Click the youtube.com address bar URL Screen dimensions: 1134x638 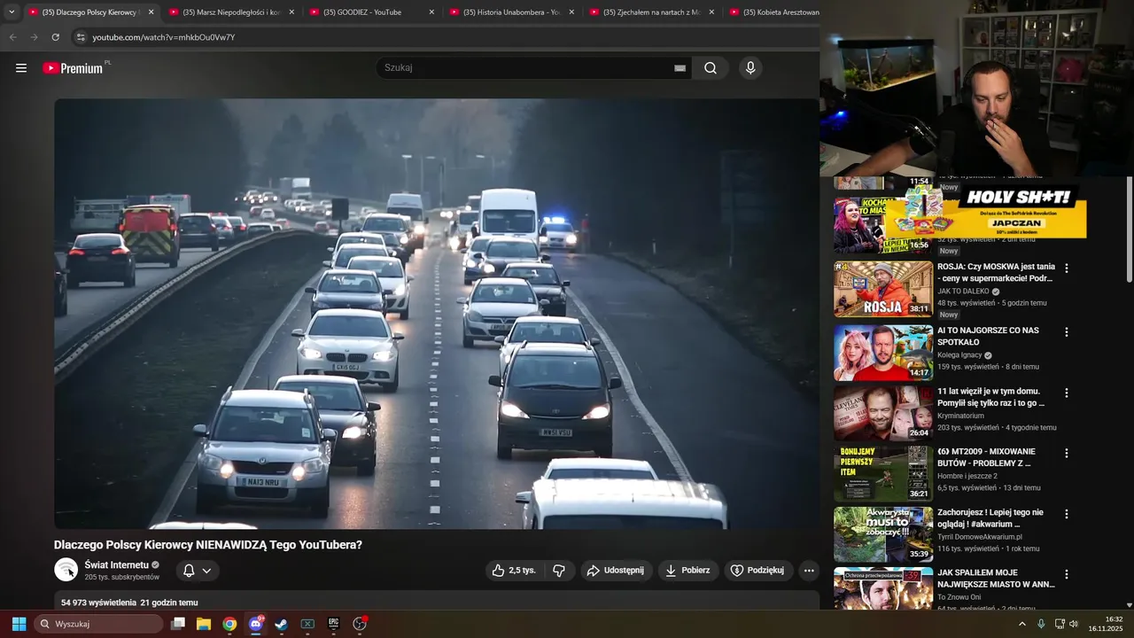click(x=164, y=37)
